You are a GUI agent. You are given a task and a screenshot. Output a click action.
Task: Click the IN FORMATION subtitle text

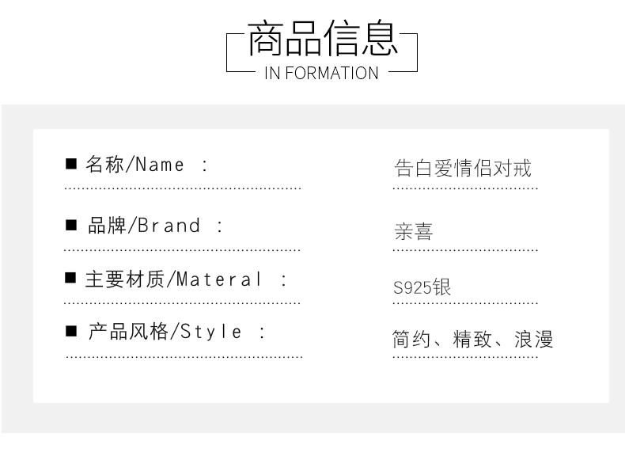[321, 74]
